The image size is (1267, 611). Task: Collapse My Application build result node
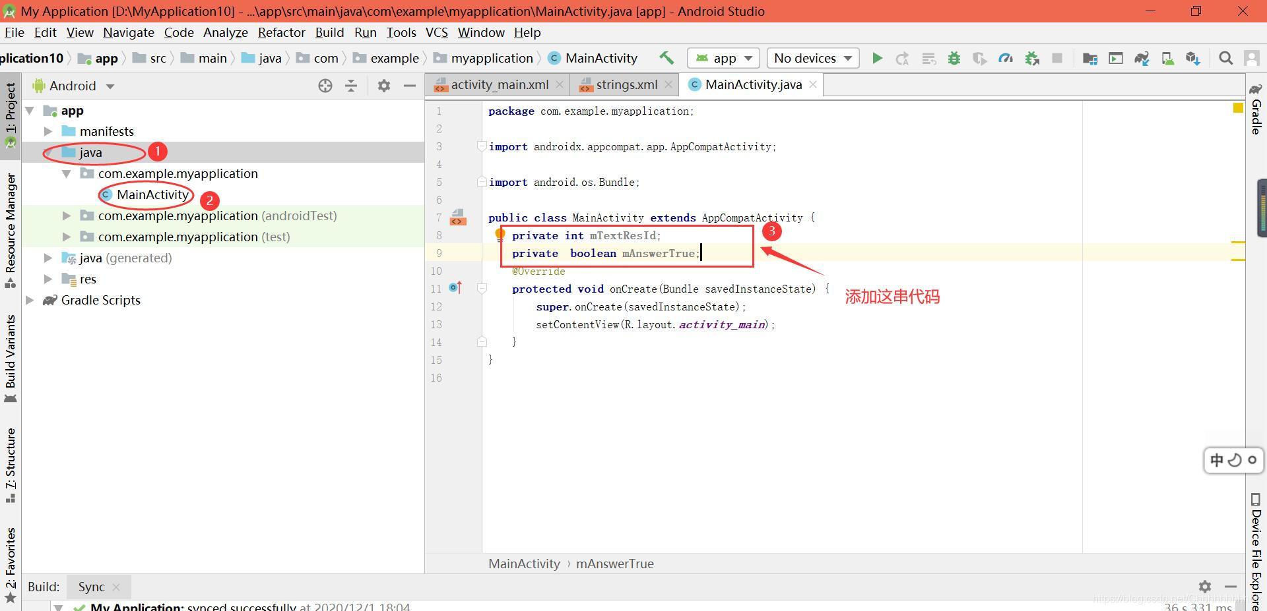point(58,606)
